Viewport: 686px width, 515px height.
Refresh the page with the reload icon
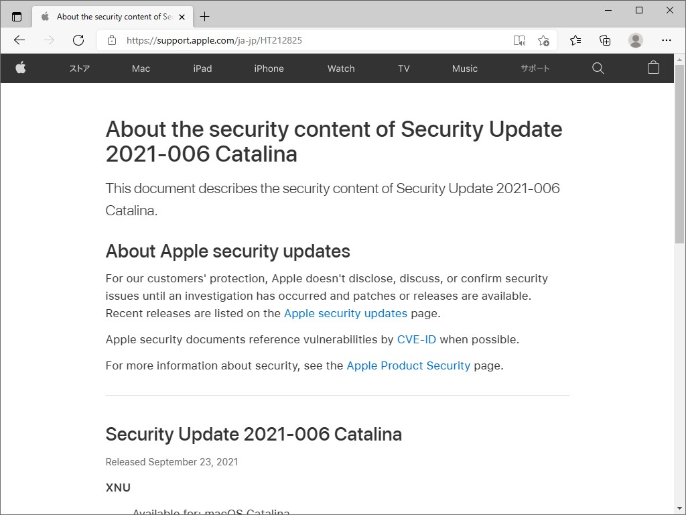(x=78, y=40)
